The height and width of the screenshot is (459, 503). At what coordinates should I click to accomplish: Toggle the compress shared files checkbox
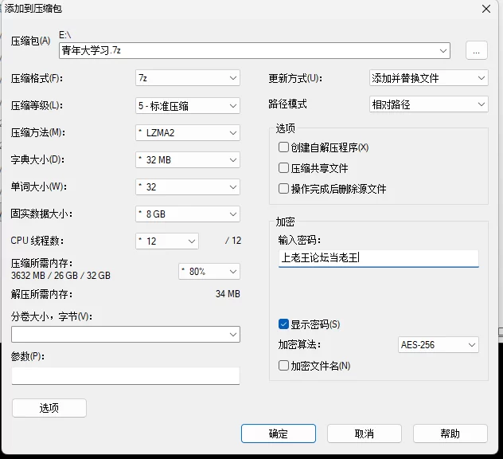tap(284, 168)
